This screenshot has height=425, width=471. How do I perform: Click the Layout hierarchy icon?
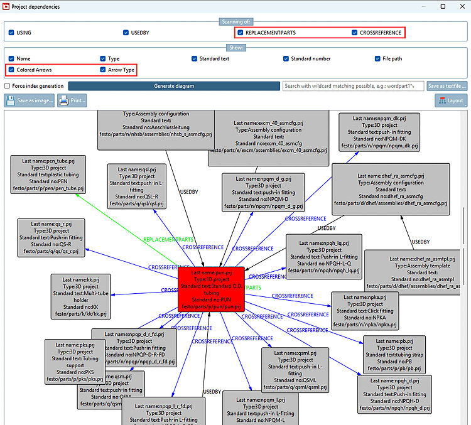442,100
